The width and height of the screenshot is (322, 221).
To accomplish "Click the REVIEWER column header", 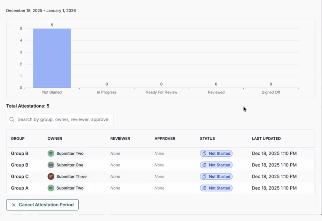I will (120, 139).
